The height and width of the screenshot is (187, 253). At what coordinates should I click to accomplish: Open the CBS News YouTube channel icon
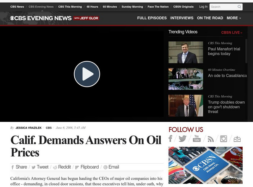click(197, 138)
